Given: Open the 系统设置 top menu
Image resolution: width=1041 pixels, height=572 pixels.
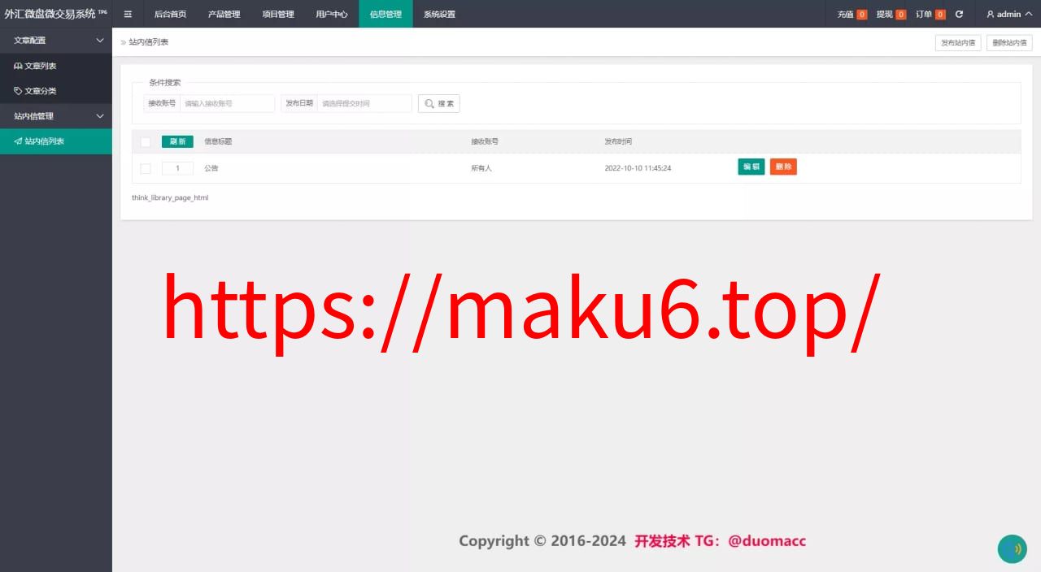Looking at the screenshot, I should (439, 14).
